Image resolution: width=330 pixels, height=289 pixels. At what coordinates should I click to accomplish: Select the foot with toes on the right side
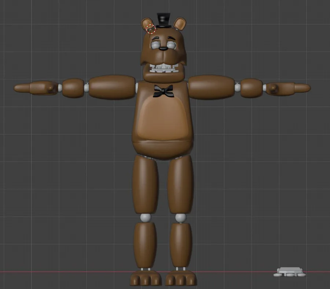(181, 278)
